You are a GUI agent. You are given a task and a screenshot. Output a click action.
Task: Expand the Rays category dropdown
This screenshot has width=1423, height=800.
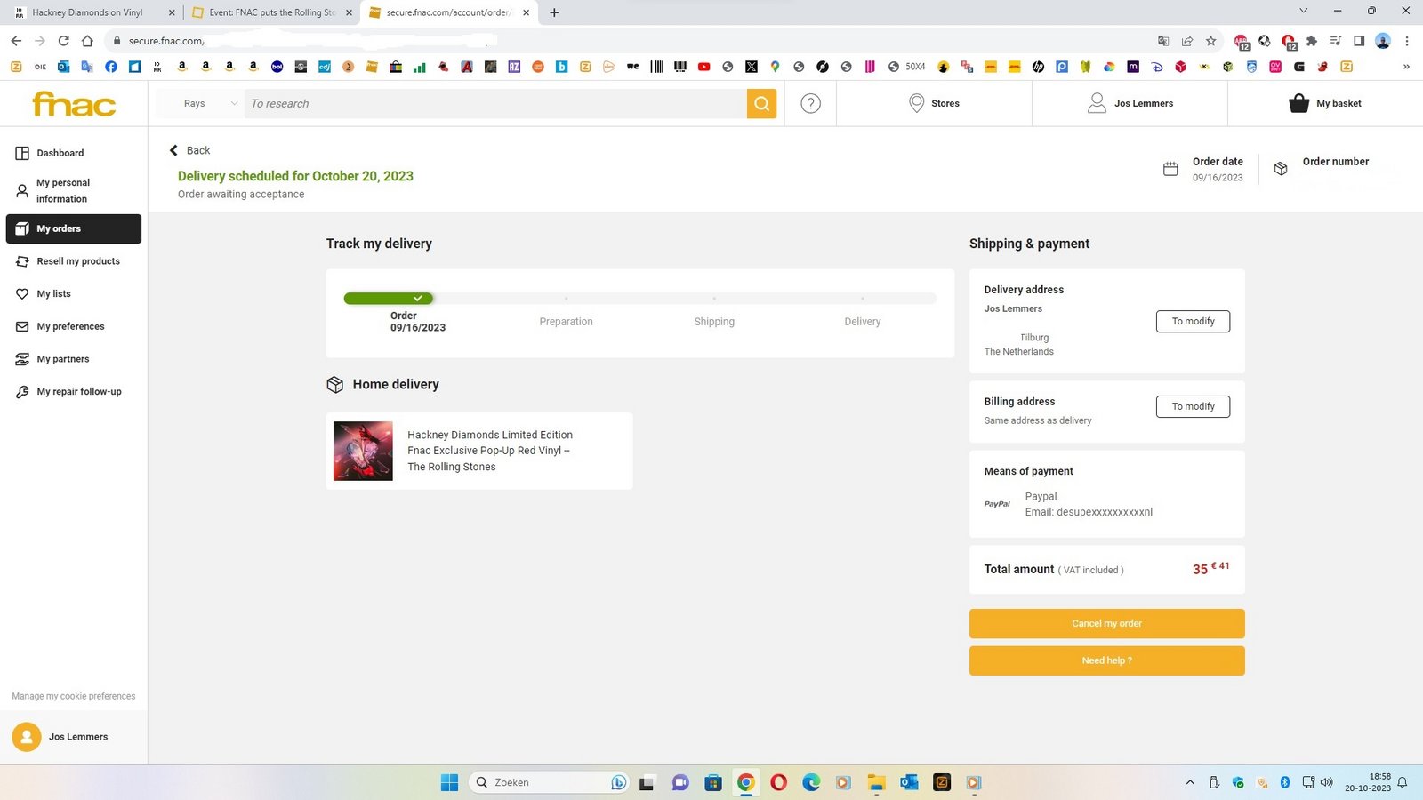[x=211, y=103]
